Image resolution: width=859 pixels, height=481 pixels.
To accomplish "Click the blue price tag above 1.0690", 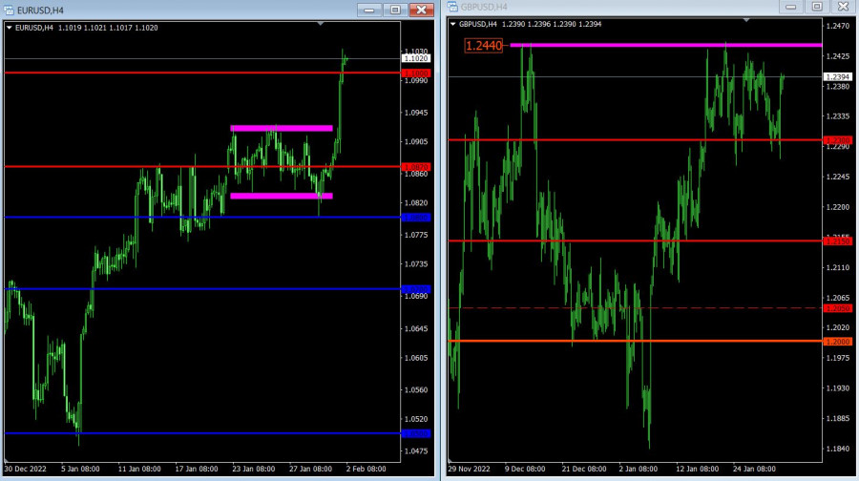I will (x=416, y=289).
